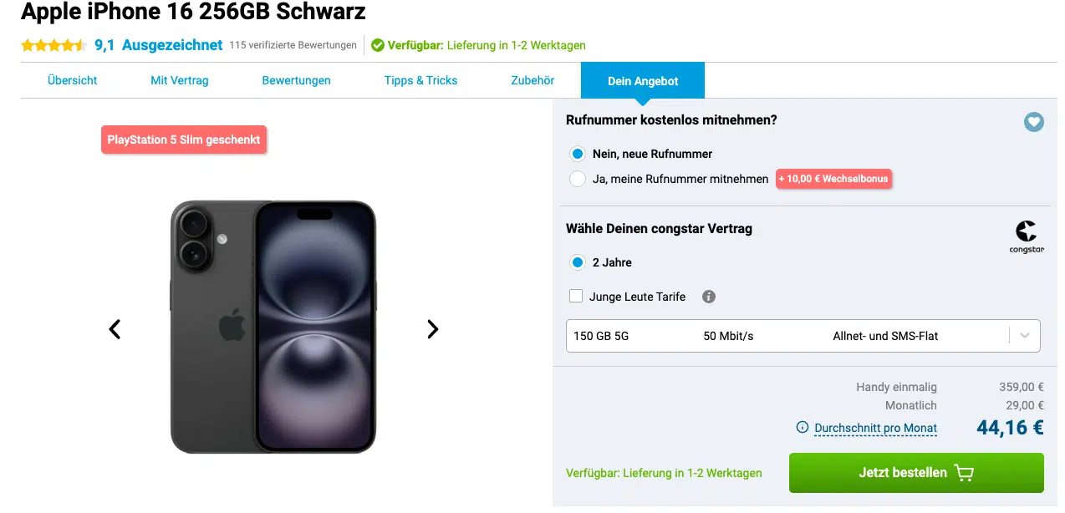The width and height of the screenshot is (1065, 513).
Task: Click the Jetzt bestellen button
Action: coord(916,473)
